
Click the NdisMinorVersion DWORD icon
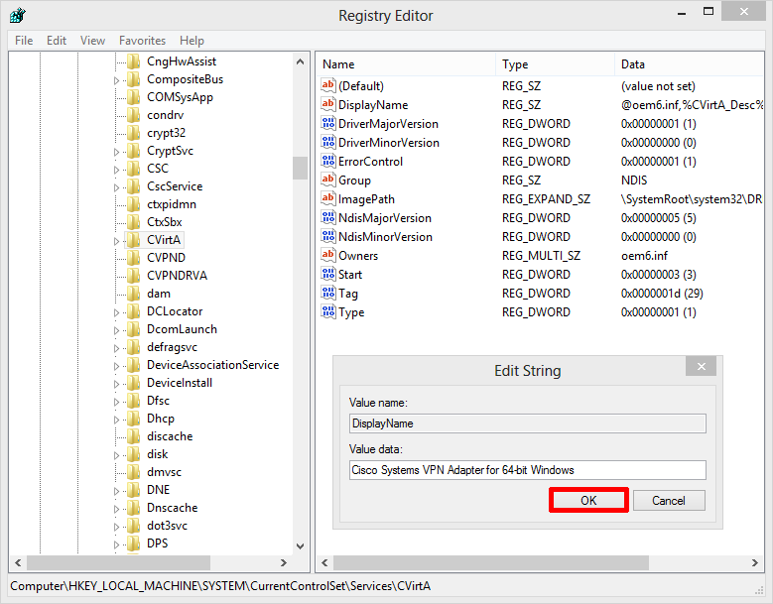point(327,236)
